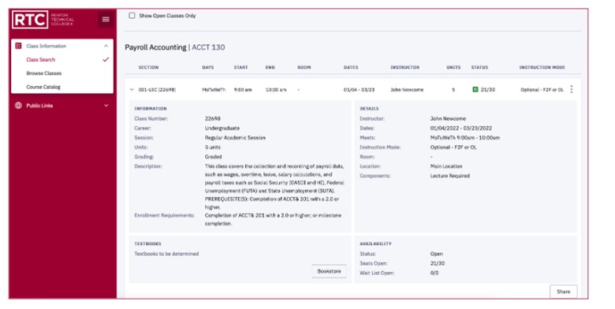This screenshot has height=309, width=615.
Task: Select Class Search in the sidebar
Action: tap(41, 60)
